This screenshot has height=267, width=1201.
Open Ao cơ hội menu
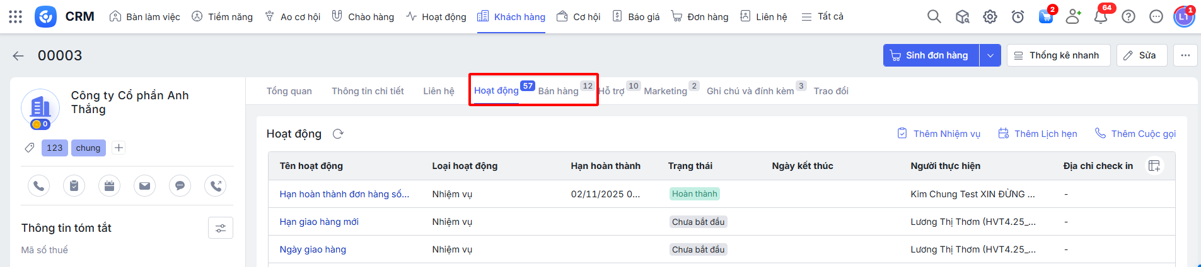click(x=293, y=17)
